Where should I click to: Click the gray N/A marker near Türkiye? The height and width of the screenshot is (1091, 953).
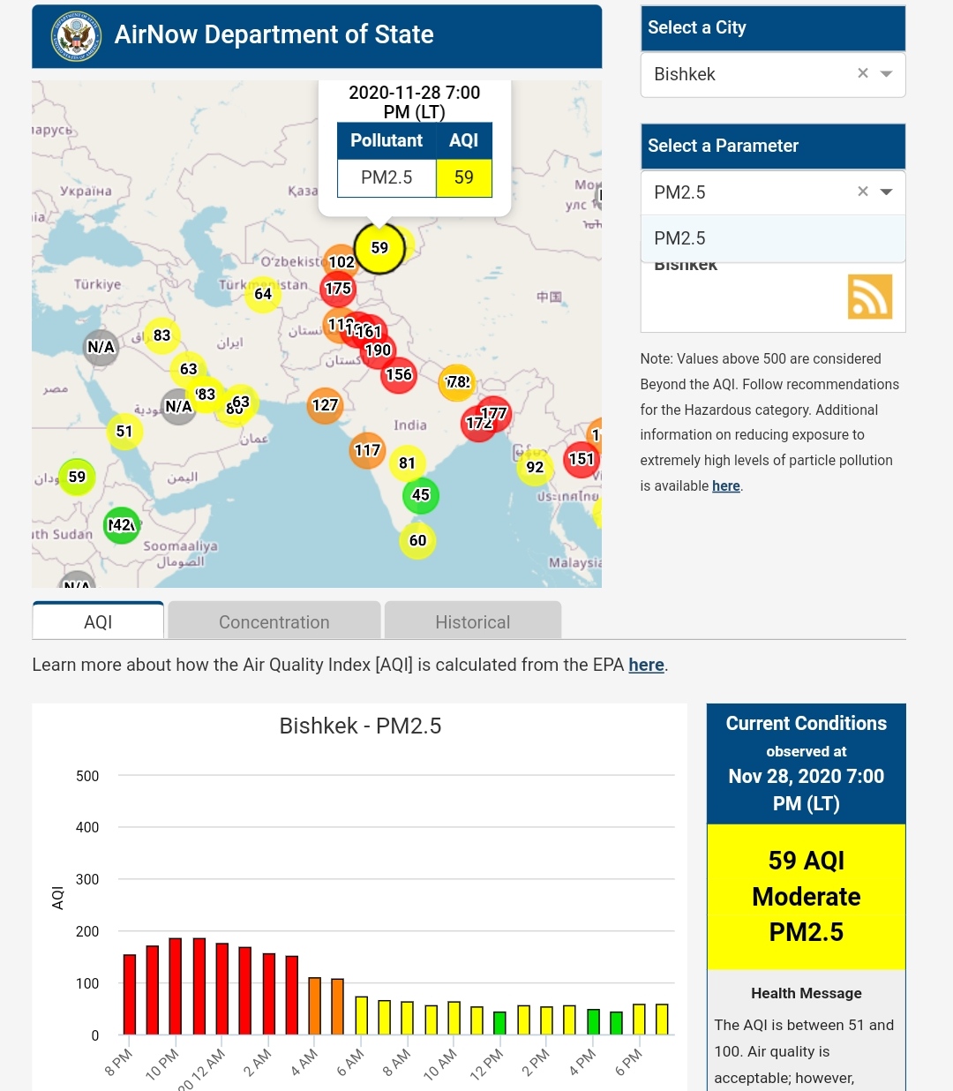point(101,347)
